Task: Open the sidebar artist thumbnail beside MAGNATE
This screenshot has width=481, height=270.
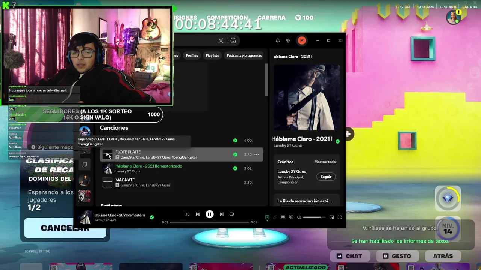Action: [x=84, y=180]
